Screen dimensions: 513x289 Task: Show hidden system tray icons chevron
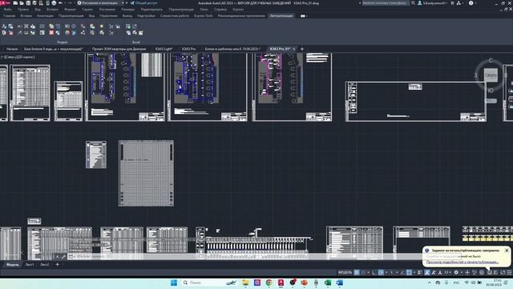coord(430,283)
